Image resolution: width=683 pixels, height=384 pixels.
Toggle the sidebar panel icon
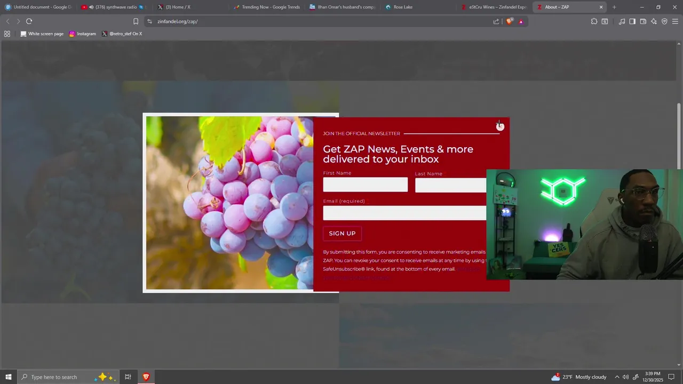(x=632, y=21)
